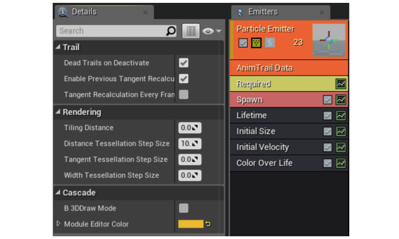Open the eye view options dropdown
Viewport: 399px width, 239px height.
click(212, 31)
